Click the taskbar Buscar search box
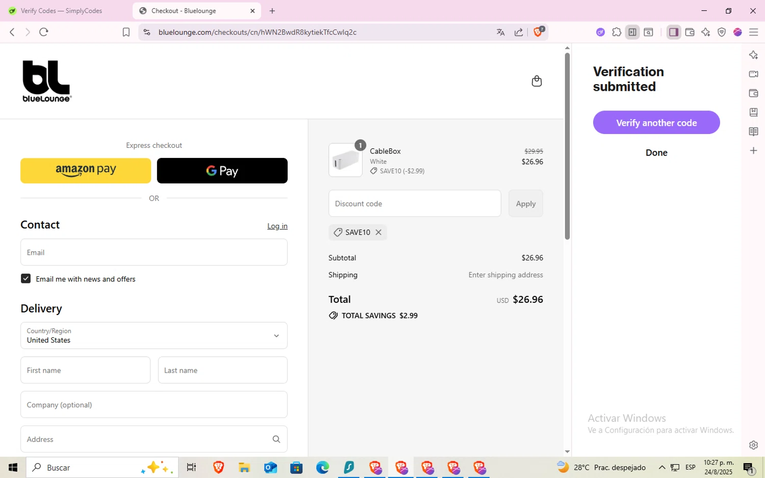 point(102,467)
